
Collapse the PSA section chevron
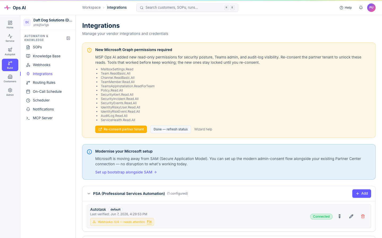pyautogui.click(x=89, y=194)
